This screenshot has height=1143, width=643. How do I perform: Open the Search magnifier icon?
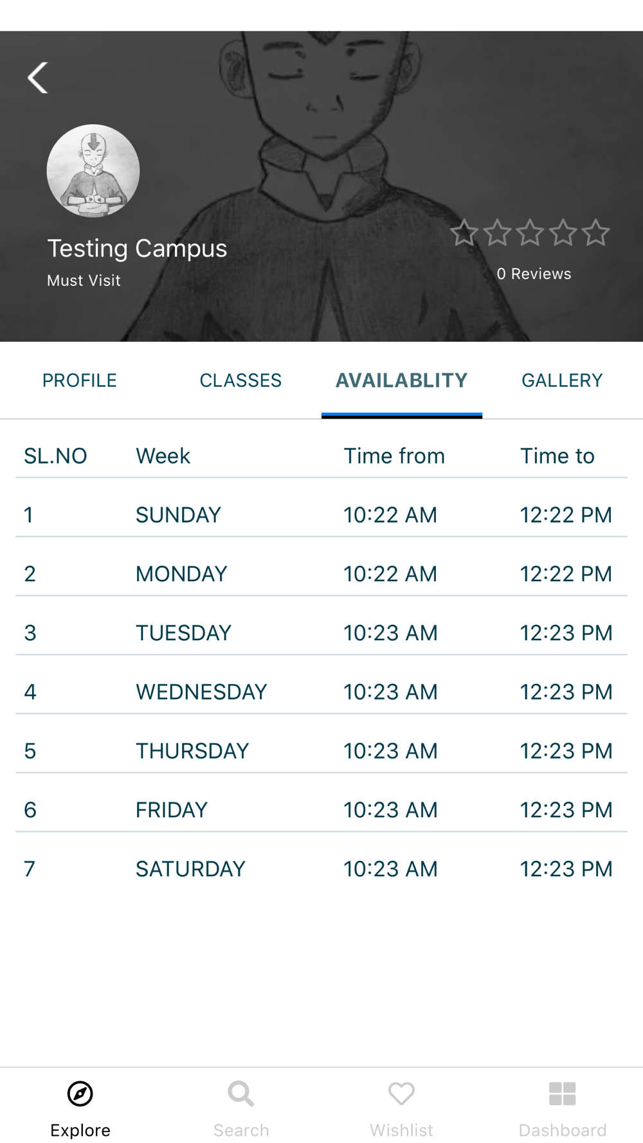click(x=241, y=1093)
